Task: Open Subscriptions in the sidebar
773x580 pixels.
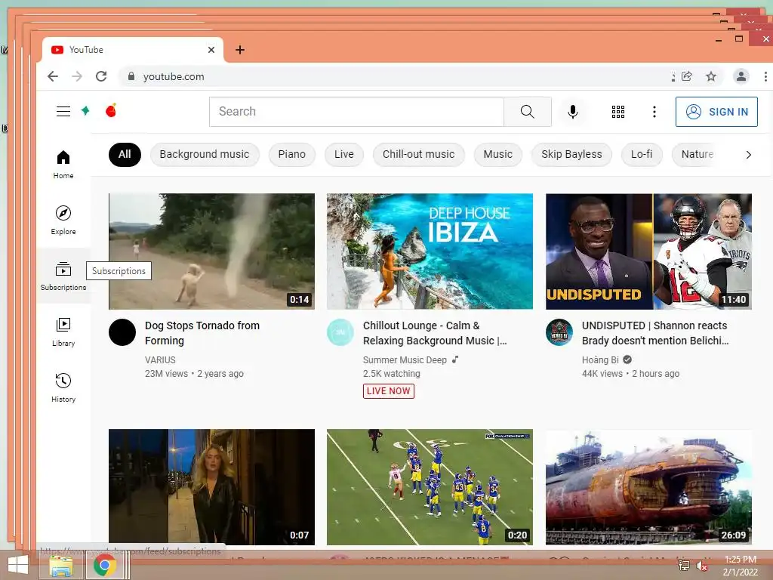Action: [63, 276]
